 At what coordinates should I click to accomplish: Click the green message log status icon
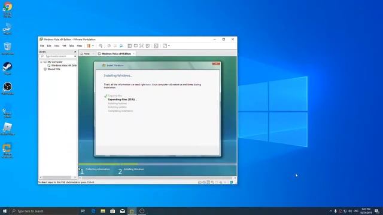(231, 182)
